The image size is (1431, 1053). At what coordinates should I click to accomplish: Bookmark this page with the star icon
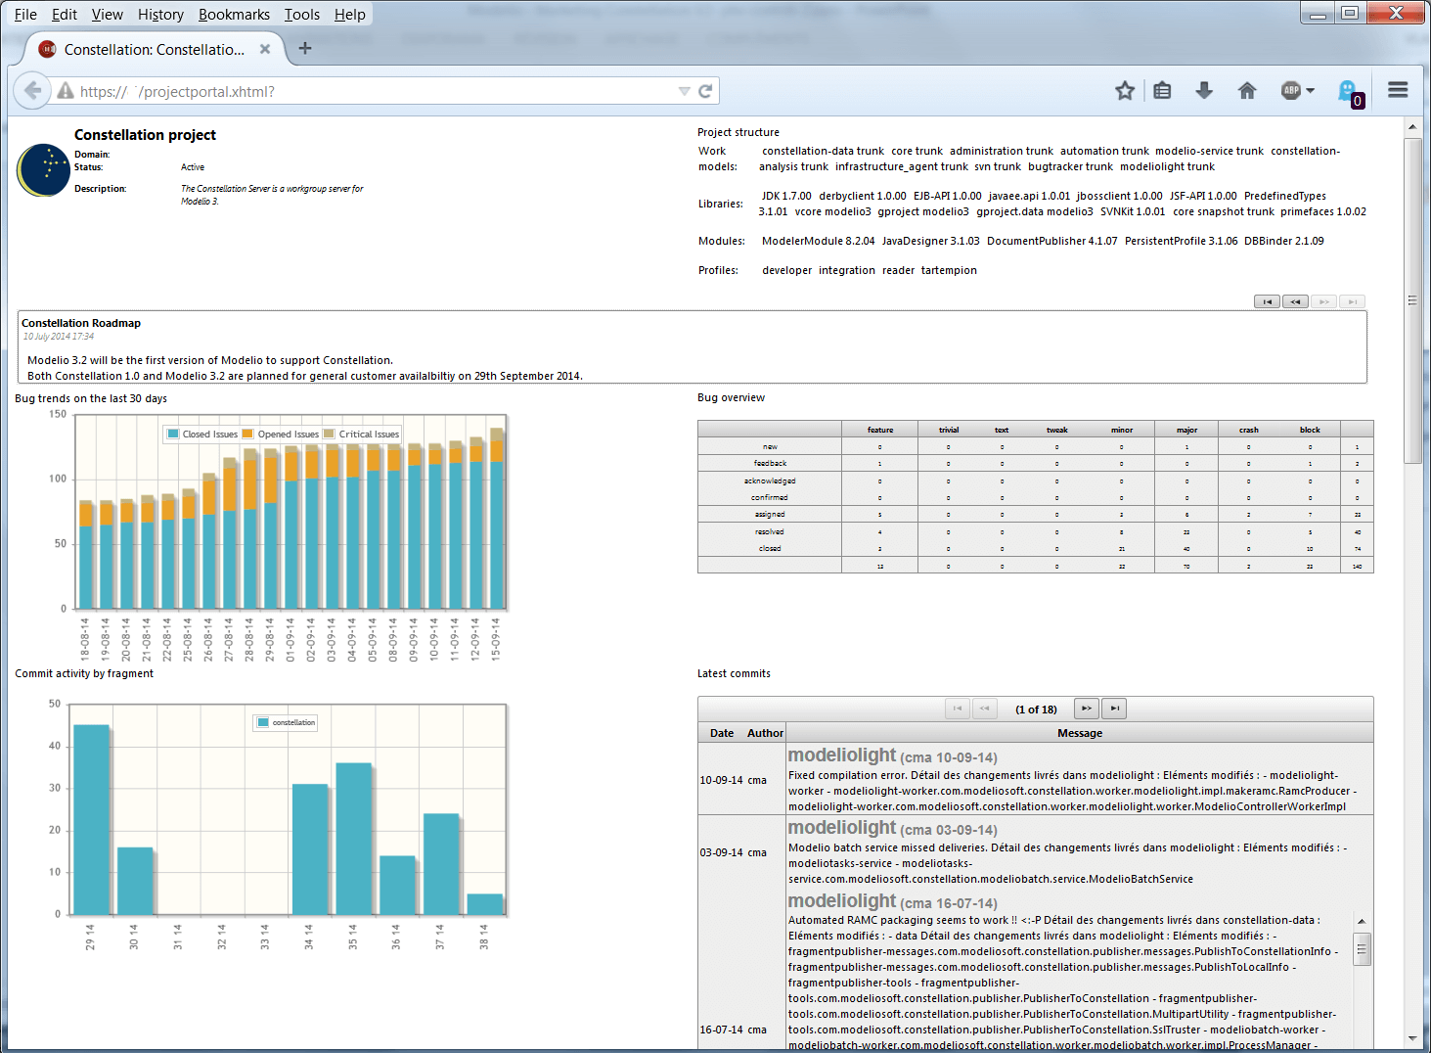click(1125, 91)
